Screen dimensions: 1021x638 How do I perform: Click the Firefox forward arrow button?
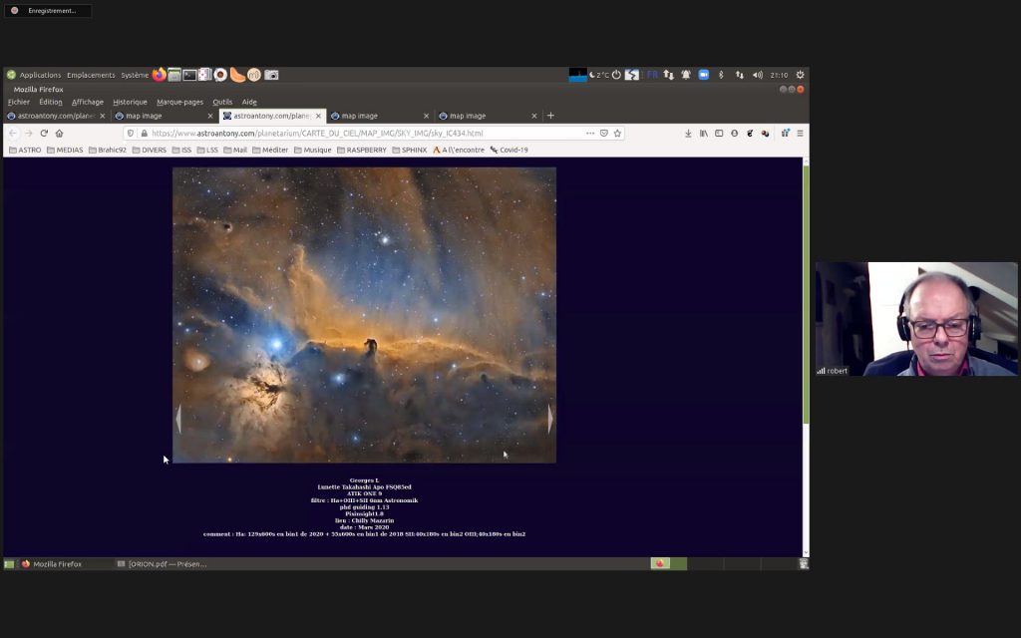pos(28,134)
